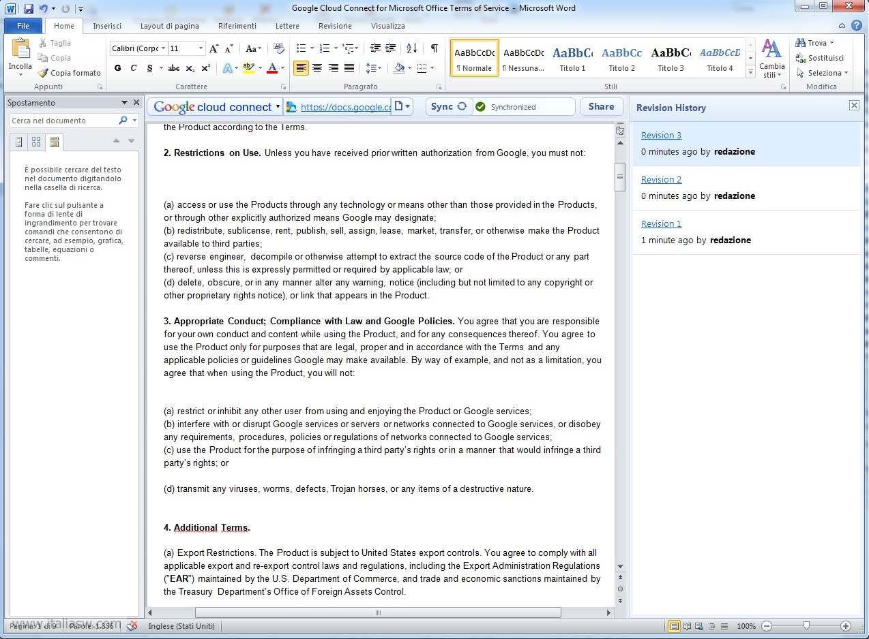
Task: Click the grow font icon
Action: tap(214, 48)
